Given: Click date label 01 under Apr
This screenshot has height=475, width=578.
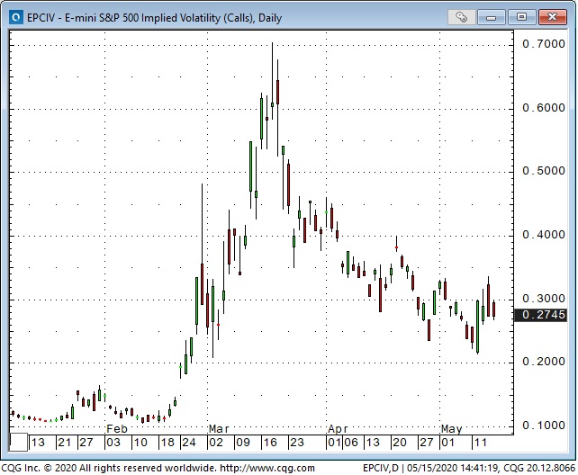Looking at the screenshot, I should [335, 443].
